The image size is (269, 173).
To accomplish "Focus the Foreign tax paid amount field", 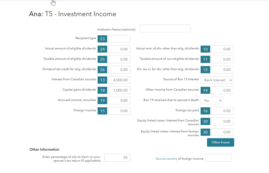I will click(x=222, y=111).
